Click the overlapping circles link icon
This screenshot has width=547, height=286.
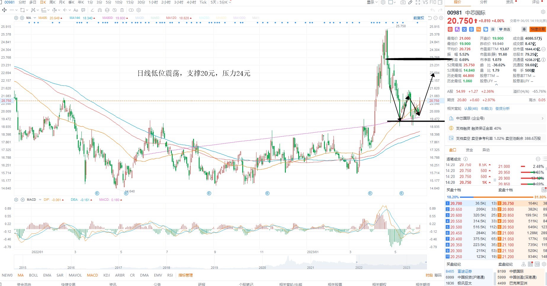[x=131, y=10]
